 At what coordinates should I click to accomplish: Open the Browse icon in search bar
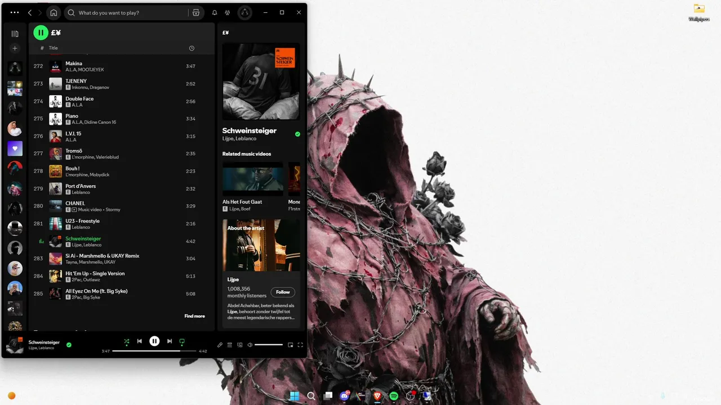tap(195, 12)
